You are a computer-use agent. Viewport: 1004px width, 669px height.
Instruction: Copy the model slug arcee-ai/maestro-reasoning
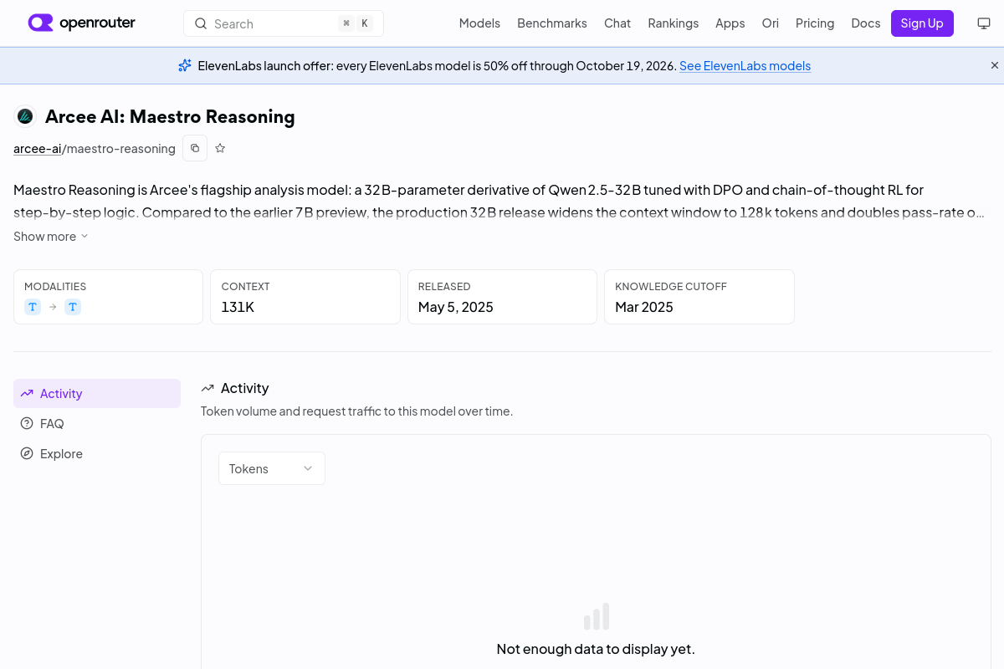point(195,148)
